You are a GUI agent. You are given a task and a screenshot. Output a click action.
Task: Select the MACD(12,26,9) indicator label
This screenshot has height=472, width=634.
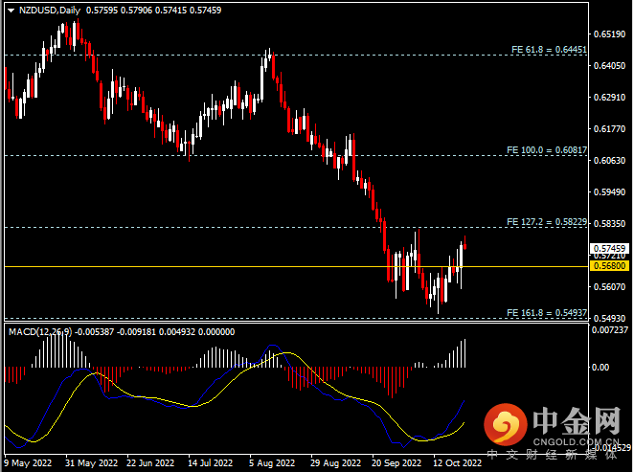[40, 332]
